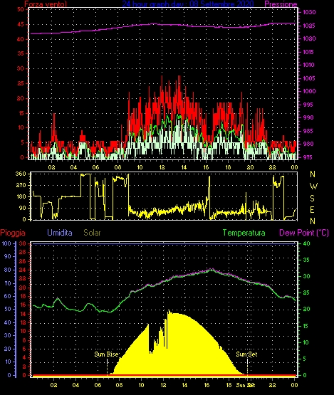Image resolution: width=334 pixels, height=395 pixels.
Task: Click the Dew Point (°C) legend label
Action: (304, 233)
